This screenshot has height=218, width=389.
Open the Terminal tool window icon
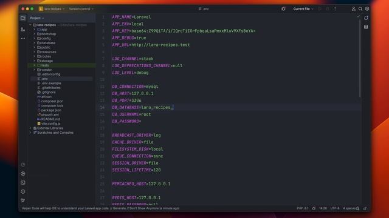23,183
